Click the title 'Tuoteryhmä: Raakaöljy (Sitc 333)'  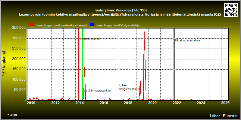point(120,10)
